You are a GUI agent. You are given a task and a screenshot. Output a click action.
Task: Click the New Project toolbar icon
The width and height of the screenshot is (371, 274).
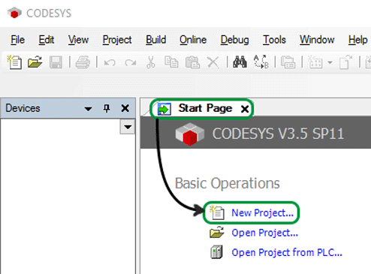[14, 62]
